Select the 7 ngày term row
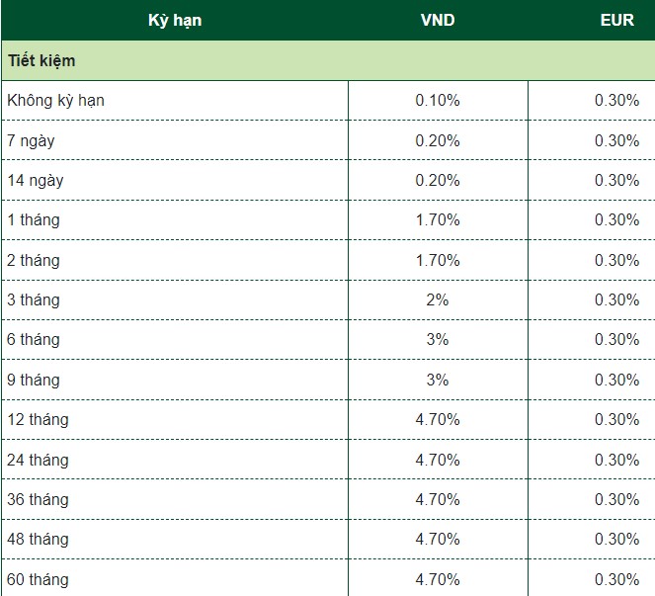Screen dimensions: 655x596 tap(31, 140)
